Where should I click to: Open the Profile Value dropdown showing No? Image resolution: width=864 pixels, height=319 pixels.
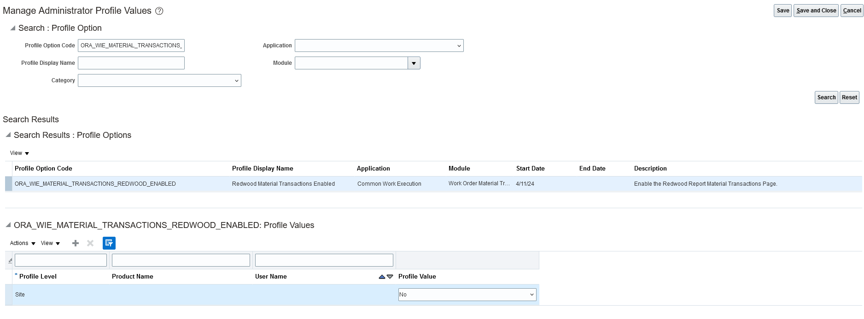pyautogui.click(x=467, y=295)
